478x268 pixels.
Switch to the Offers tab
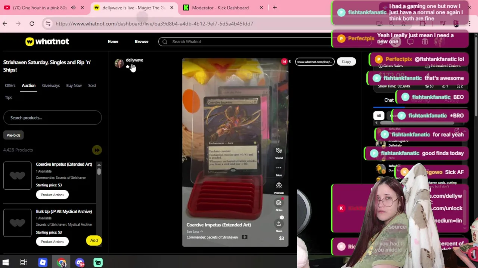click(x=10, y=86)
